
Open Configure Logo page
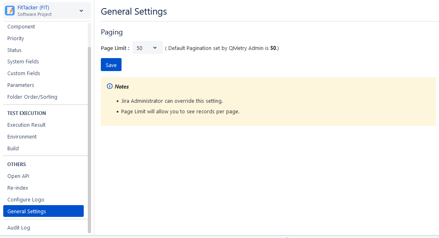tap(26, 200)
